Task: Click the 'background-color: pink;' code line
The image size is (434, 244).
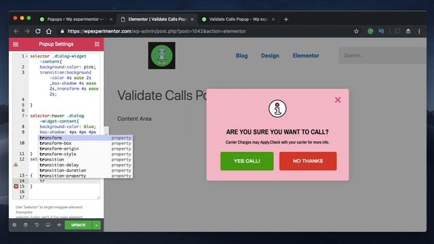Action: (x=68, y=67)
